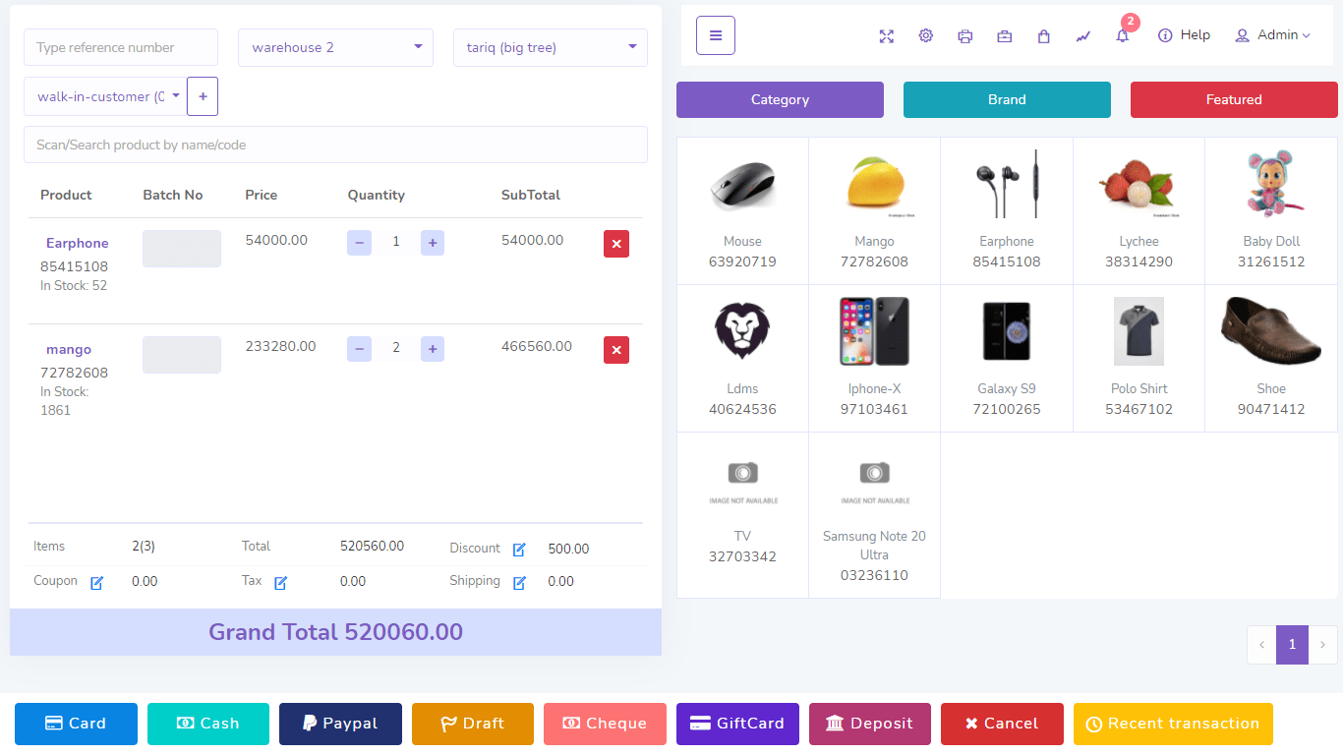Click the shopping bag icon

(1043, 36)
